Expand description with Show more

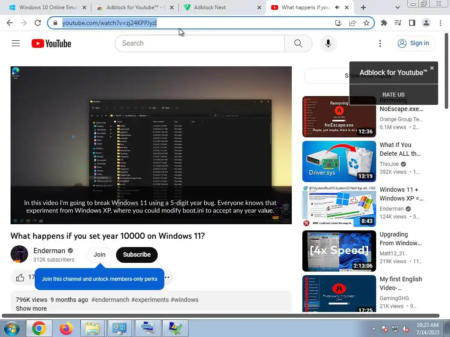(x=31, y=308)
